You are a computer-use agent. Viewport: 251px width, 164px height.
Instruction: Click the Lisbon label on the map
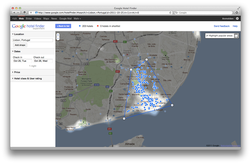coord(158,110)
